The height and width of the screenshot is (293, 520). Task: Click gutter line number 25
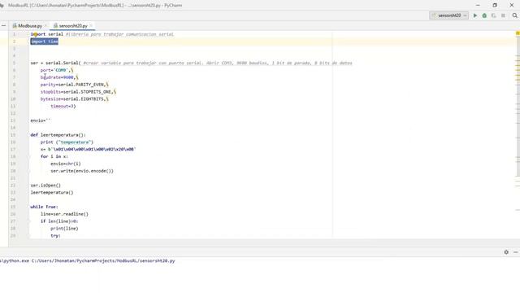click(13, 207)
